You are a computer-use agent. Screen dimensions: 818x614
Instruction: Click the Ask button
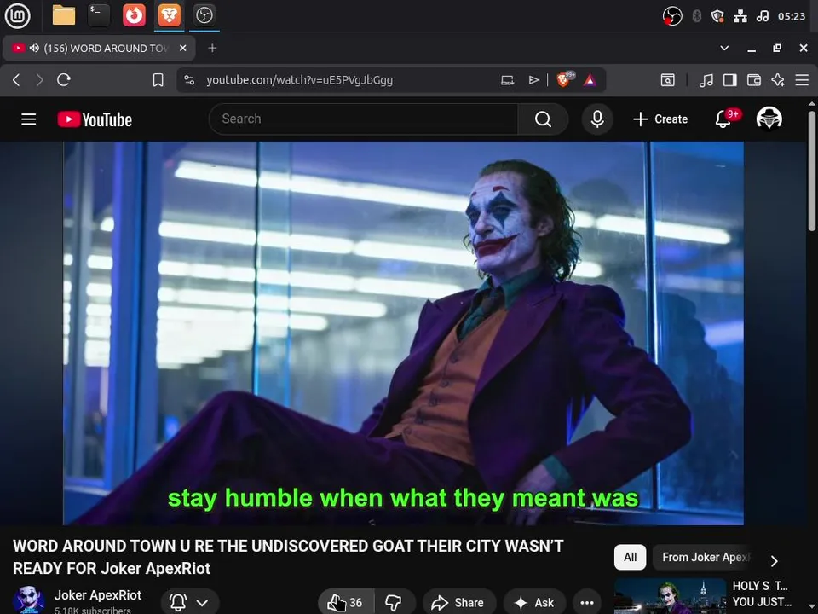click(534, 603)
